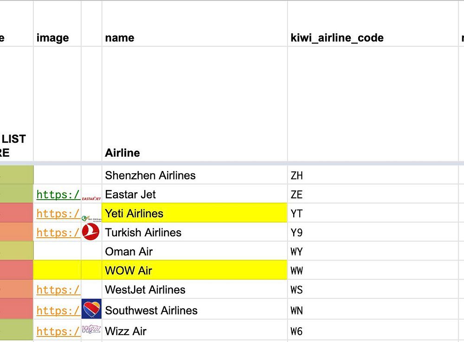Open the Southwest Airlines image URL
Image resolution: width=464 pixels, height=342 pixels.
click(x=58, y=310)
